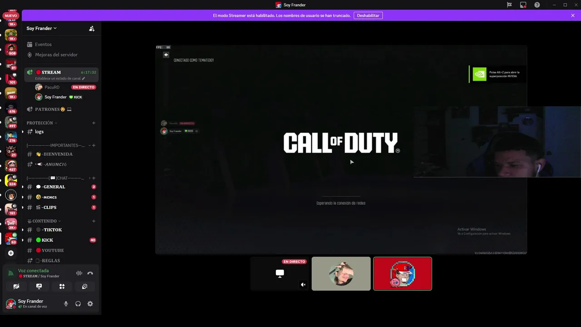The width and height of the screenshot is (581, 327).
Task: Click PacuRD in the voice channel list
Action: (66, 87)
